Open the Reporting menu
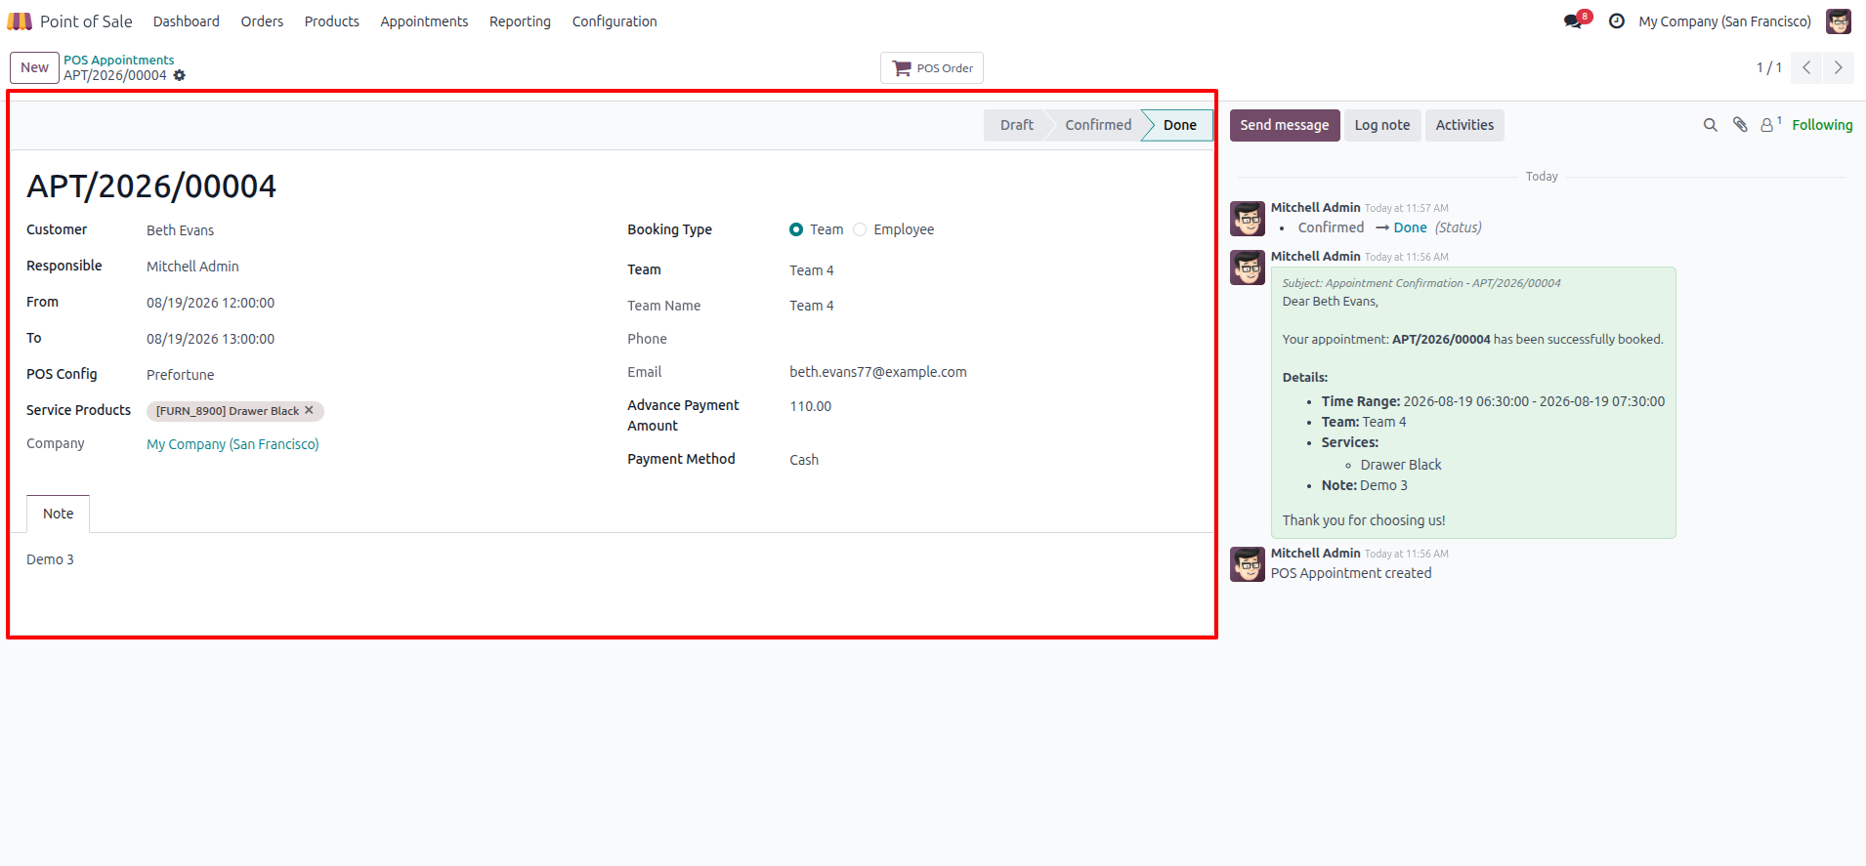The image size is (1866, 866). (520, 21)
